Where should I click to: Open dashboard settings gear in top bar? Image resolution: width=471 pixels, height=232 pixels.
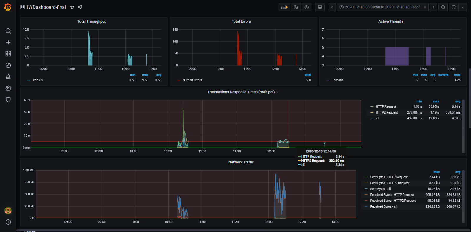coord(306,7)
